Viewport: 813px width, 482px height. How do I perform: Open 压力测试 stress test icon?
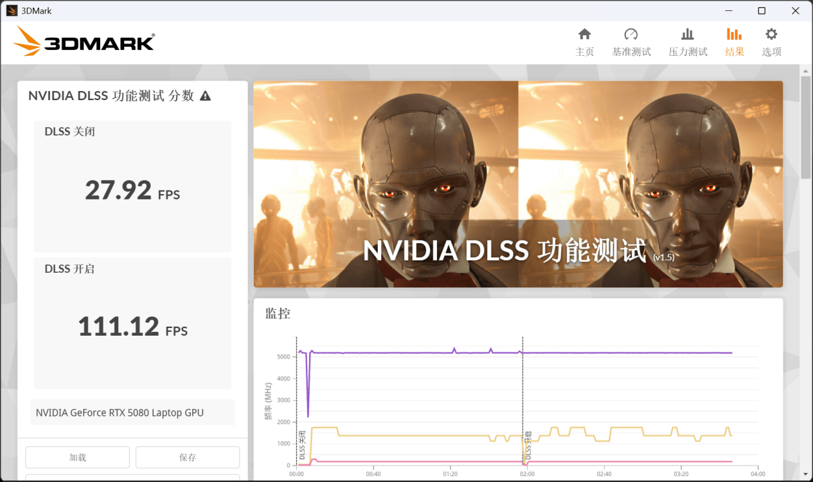click(x=688, y=35)
